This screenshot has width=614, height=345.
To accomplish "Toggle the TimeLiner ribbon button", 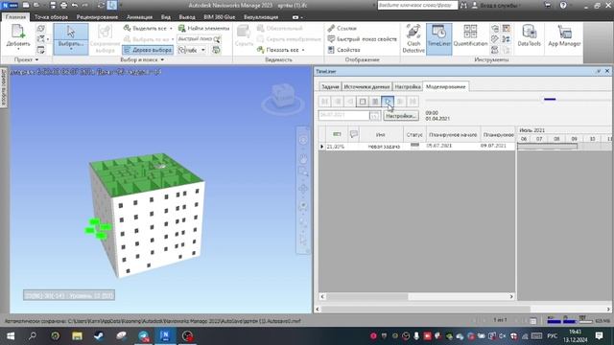I will [x=438, y=38].
